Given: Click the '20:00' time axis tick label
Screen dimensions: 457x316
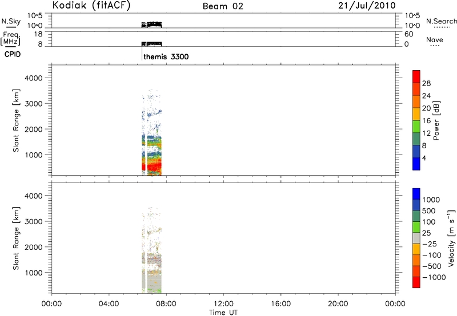Looking at the screenshot, I should [338, 304].
